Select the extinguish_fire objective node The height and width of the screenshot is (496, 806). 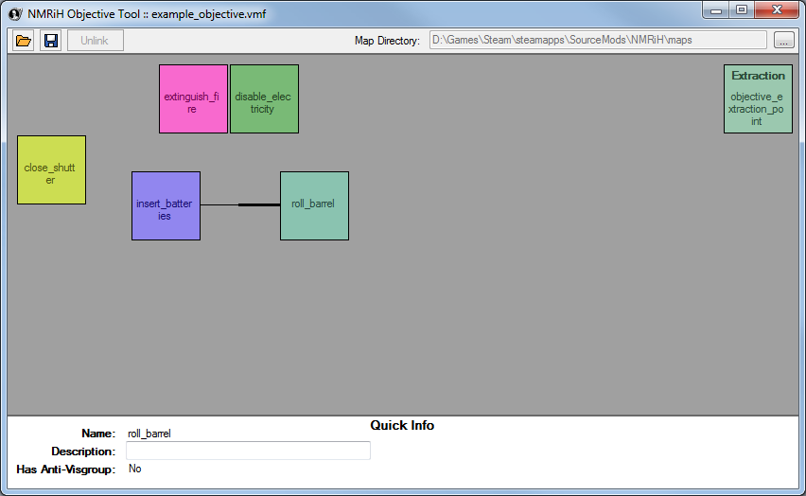pos(193,98)
